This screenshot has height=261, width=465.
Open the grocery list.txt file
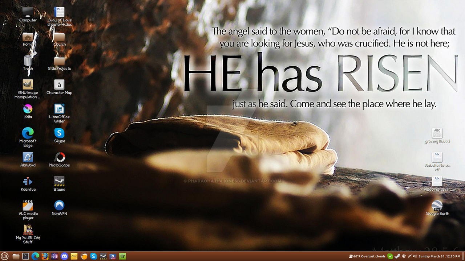point(437,132)
